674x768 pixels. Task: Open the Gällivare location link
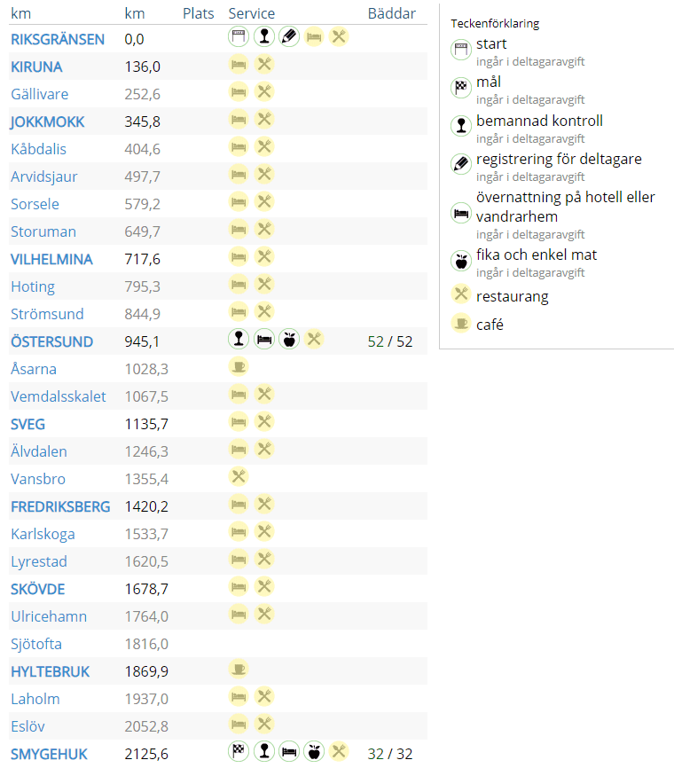pyautogui.click(x=39, y=94)
